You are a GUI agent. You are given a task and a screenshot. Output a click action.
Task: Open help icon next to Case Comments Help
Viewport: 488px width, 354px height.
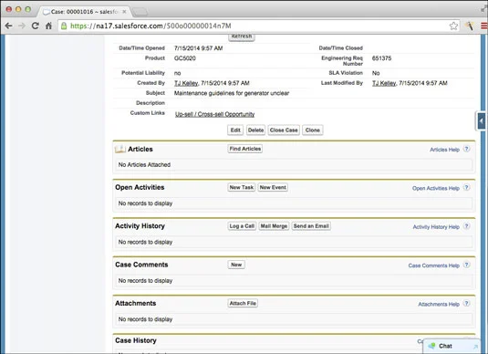[x=466, y=265]
